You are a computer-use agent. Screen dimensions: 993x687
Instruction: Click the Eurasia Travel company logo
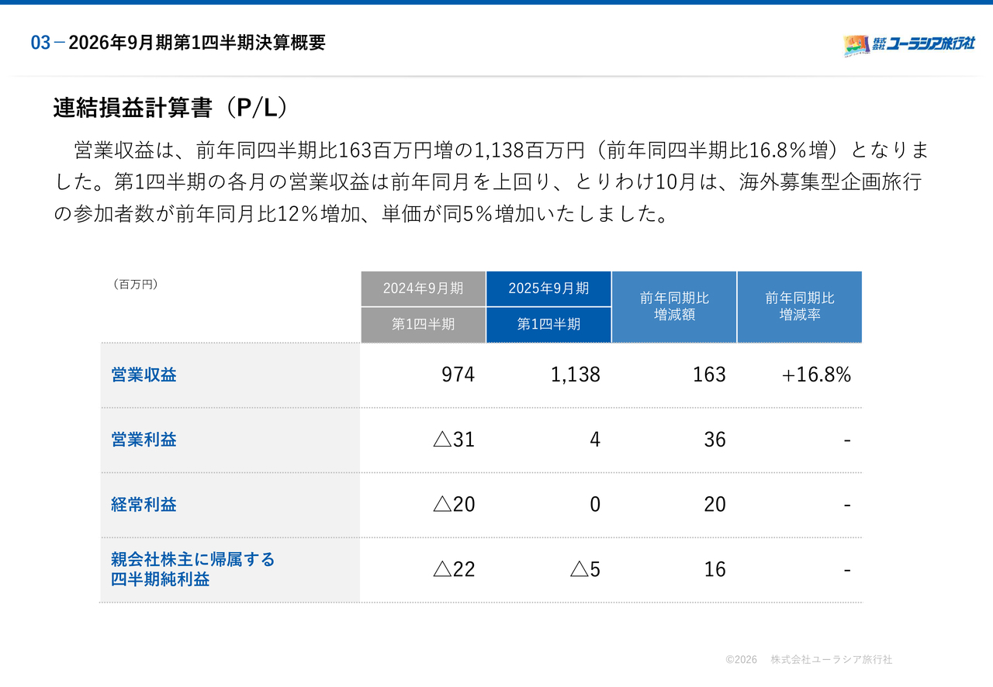[908, 45]
